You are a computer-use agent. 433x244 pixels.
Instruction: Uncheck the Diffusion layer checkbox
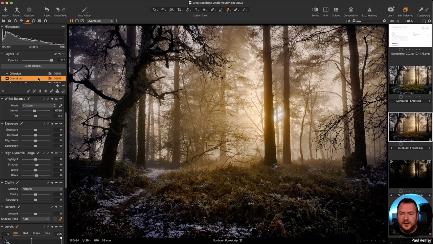pos(7,74)
